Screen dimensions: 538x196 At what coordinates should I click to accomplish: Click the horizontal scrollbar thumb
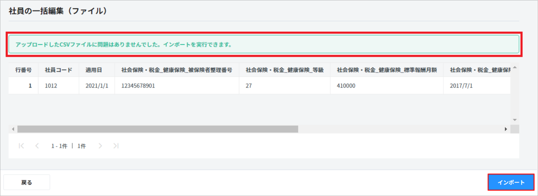click(x=158, y=129)
